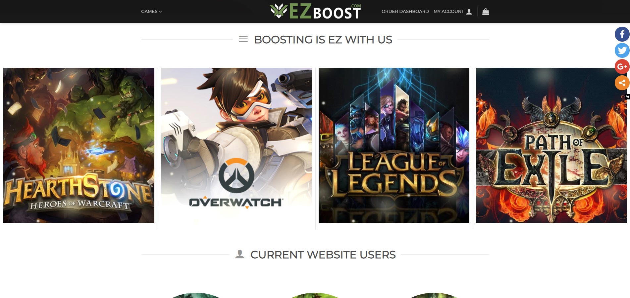Open the orange more-sharing-options icon

point(622,83)
